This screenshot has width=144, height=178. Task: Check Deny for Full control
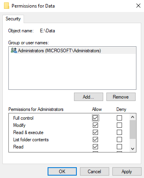tap(119, 118)
